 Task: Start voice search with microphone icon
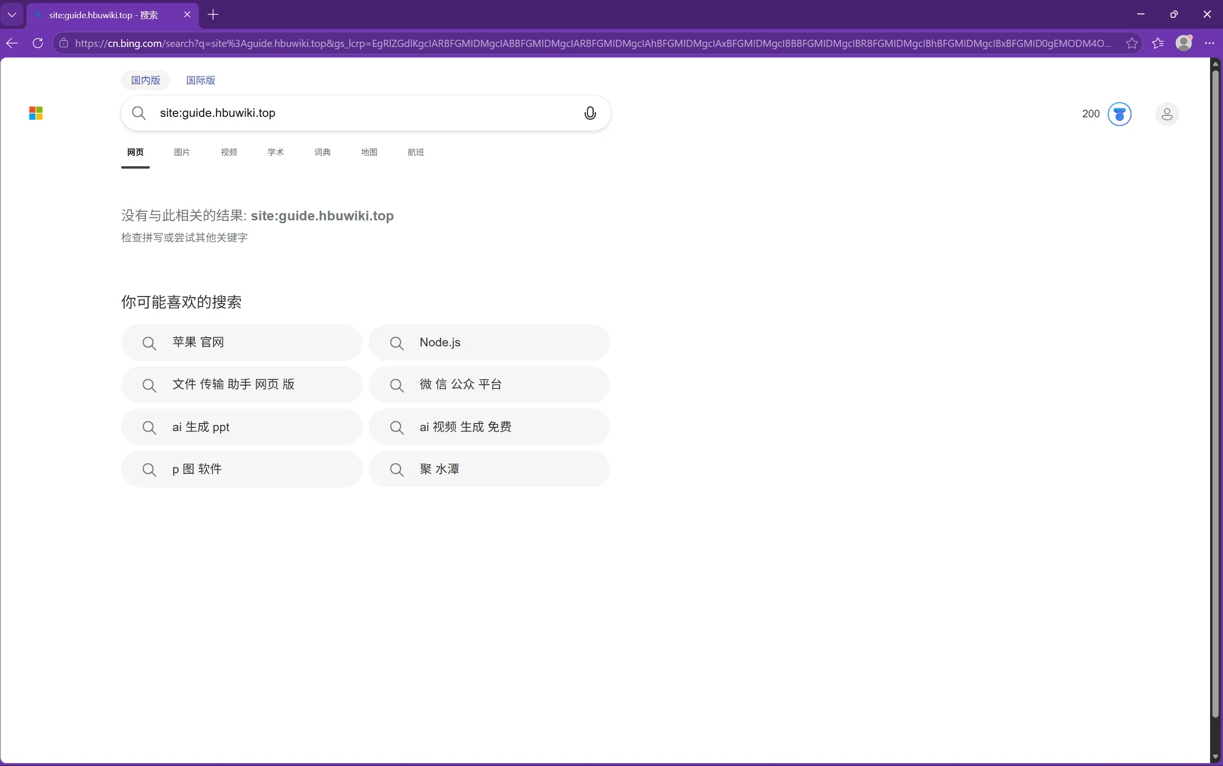590,113
